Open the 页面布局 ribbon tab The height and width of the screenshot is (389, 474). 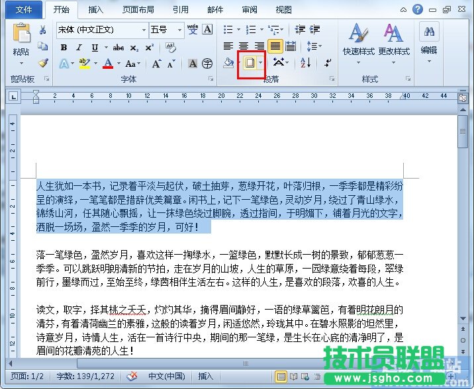tap(138, 10)
